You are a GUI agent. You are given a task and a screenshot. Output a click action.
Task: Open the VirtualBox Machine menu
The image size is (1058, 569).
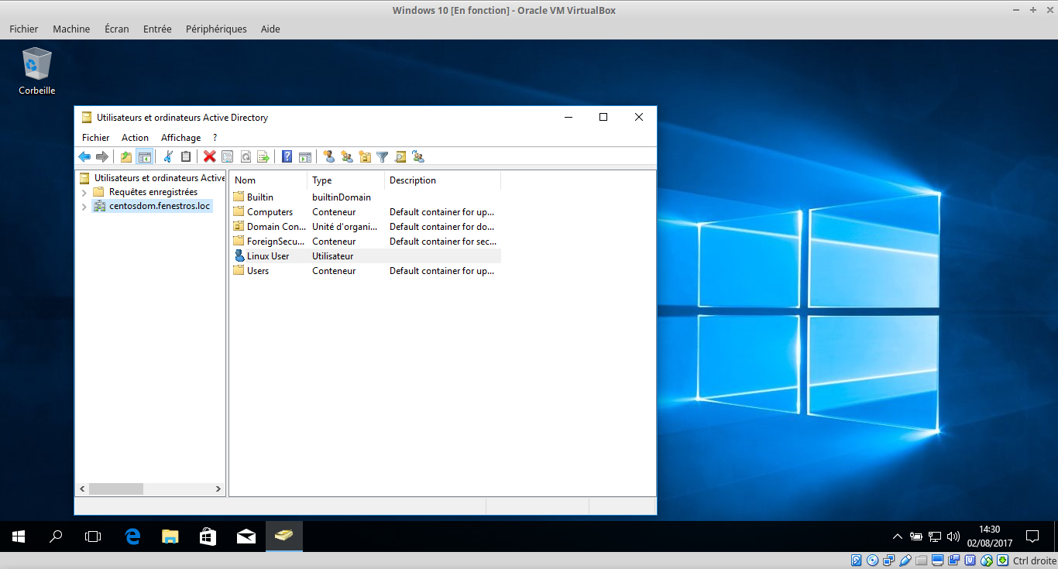71,29
